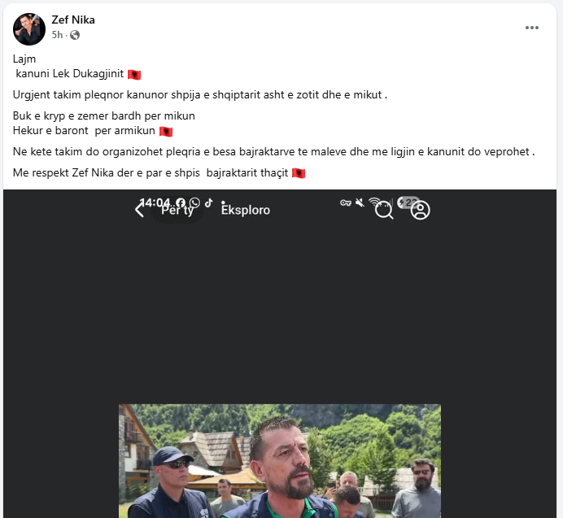Click the public globe privacy icon
The width and height of the screenshot is (563, 518).
pos(75,35)
